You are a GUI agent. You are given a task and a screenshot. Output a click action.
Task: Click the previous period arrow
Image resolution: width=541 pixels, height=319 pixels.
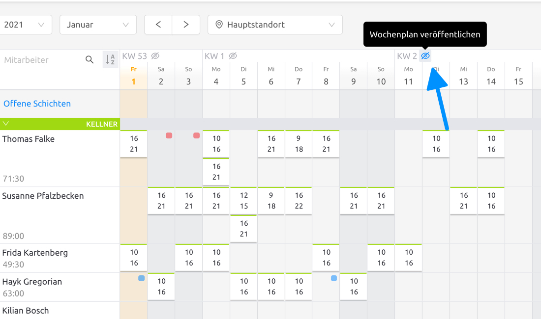158,24
